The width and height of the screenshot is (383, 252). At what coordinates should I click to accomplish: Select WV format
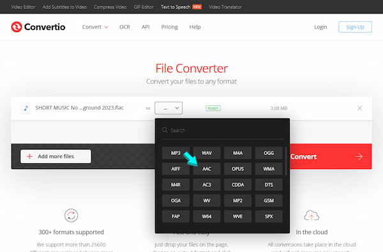click(207, 201)
